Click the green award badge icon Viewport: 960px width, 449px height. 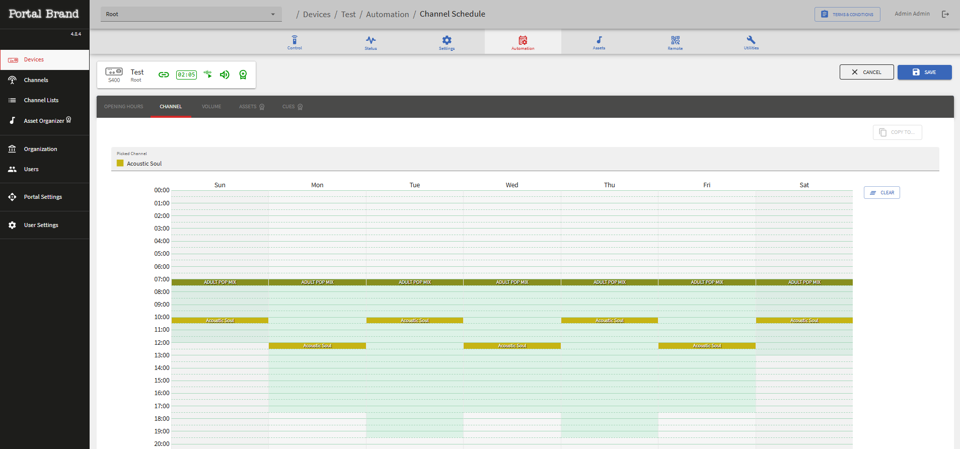click(243, 74)
